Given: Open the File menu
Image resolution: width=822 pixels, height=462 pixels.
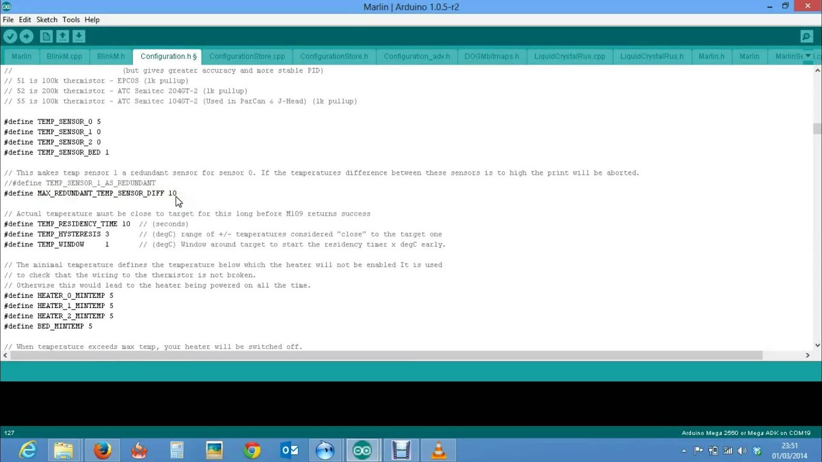Looking at the screenshot, I should [x=8, y=19].
